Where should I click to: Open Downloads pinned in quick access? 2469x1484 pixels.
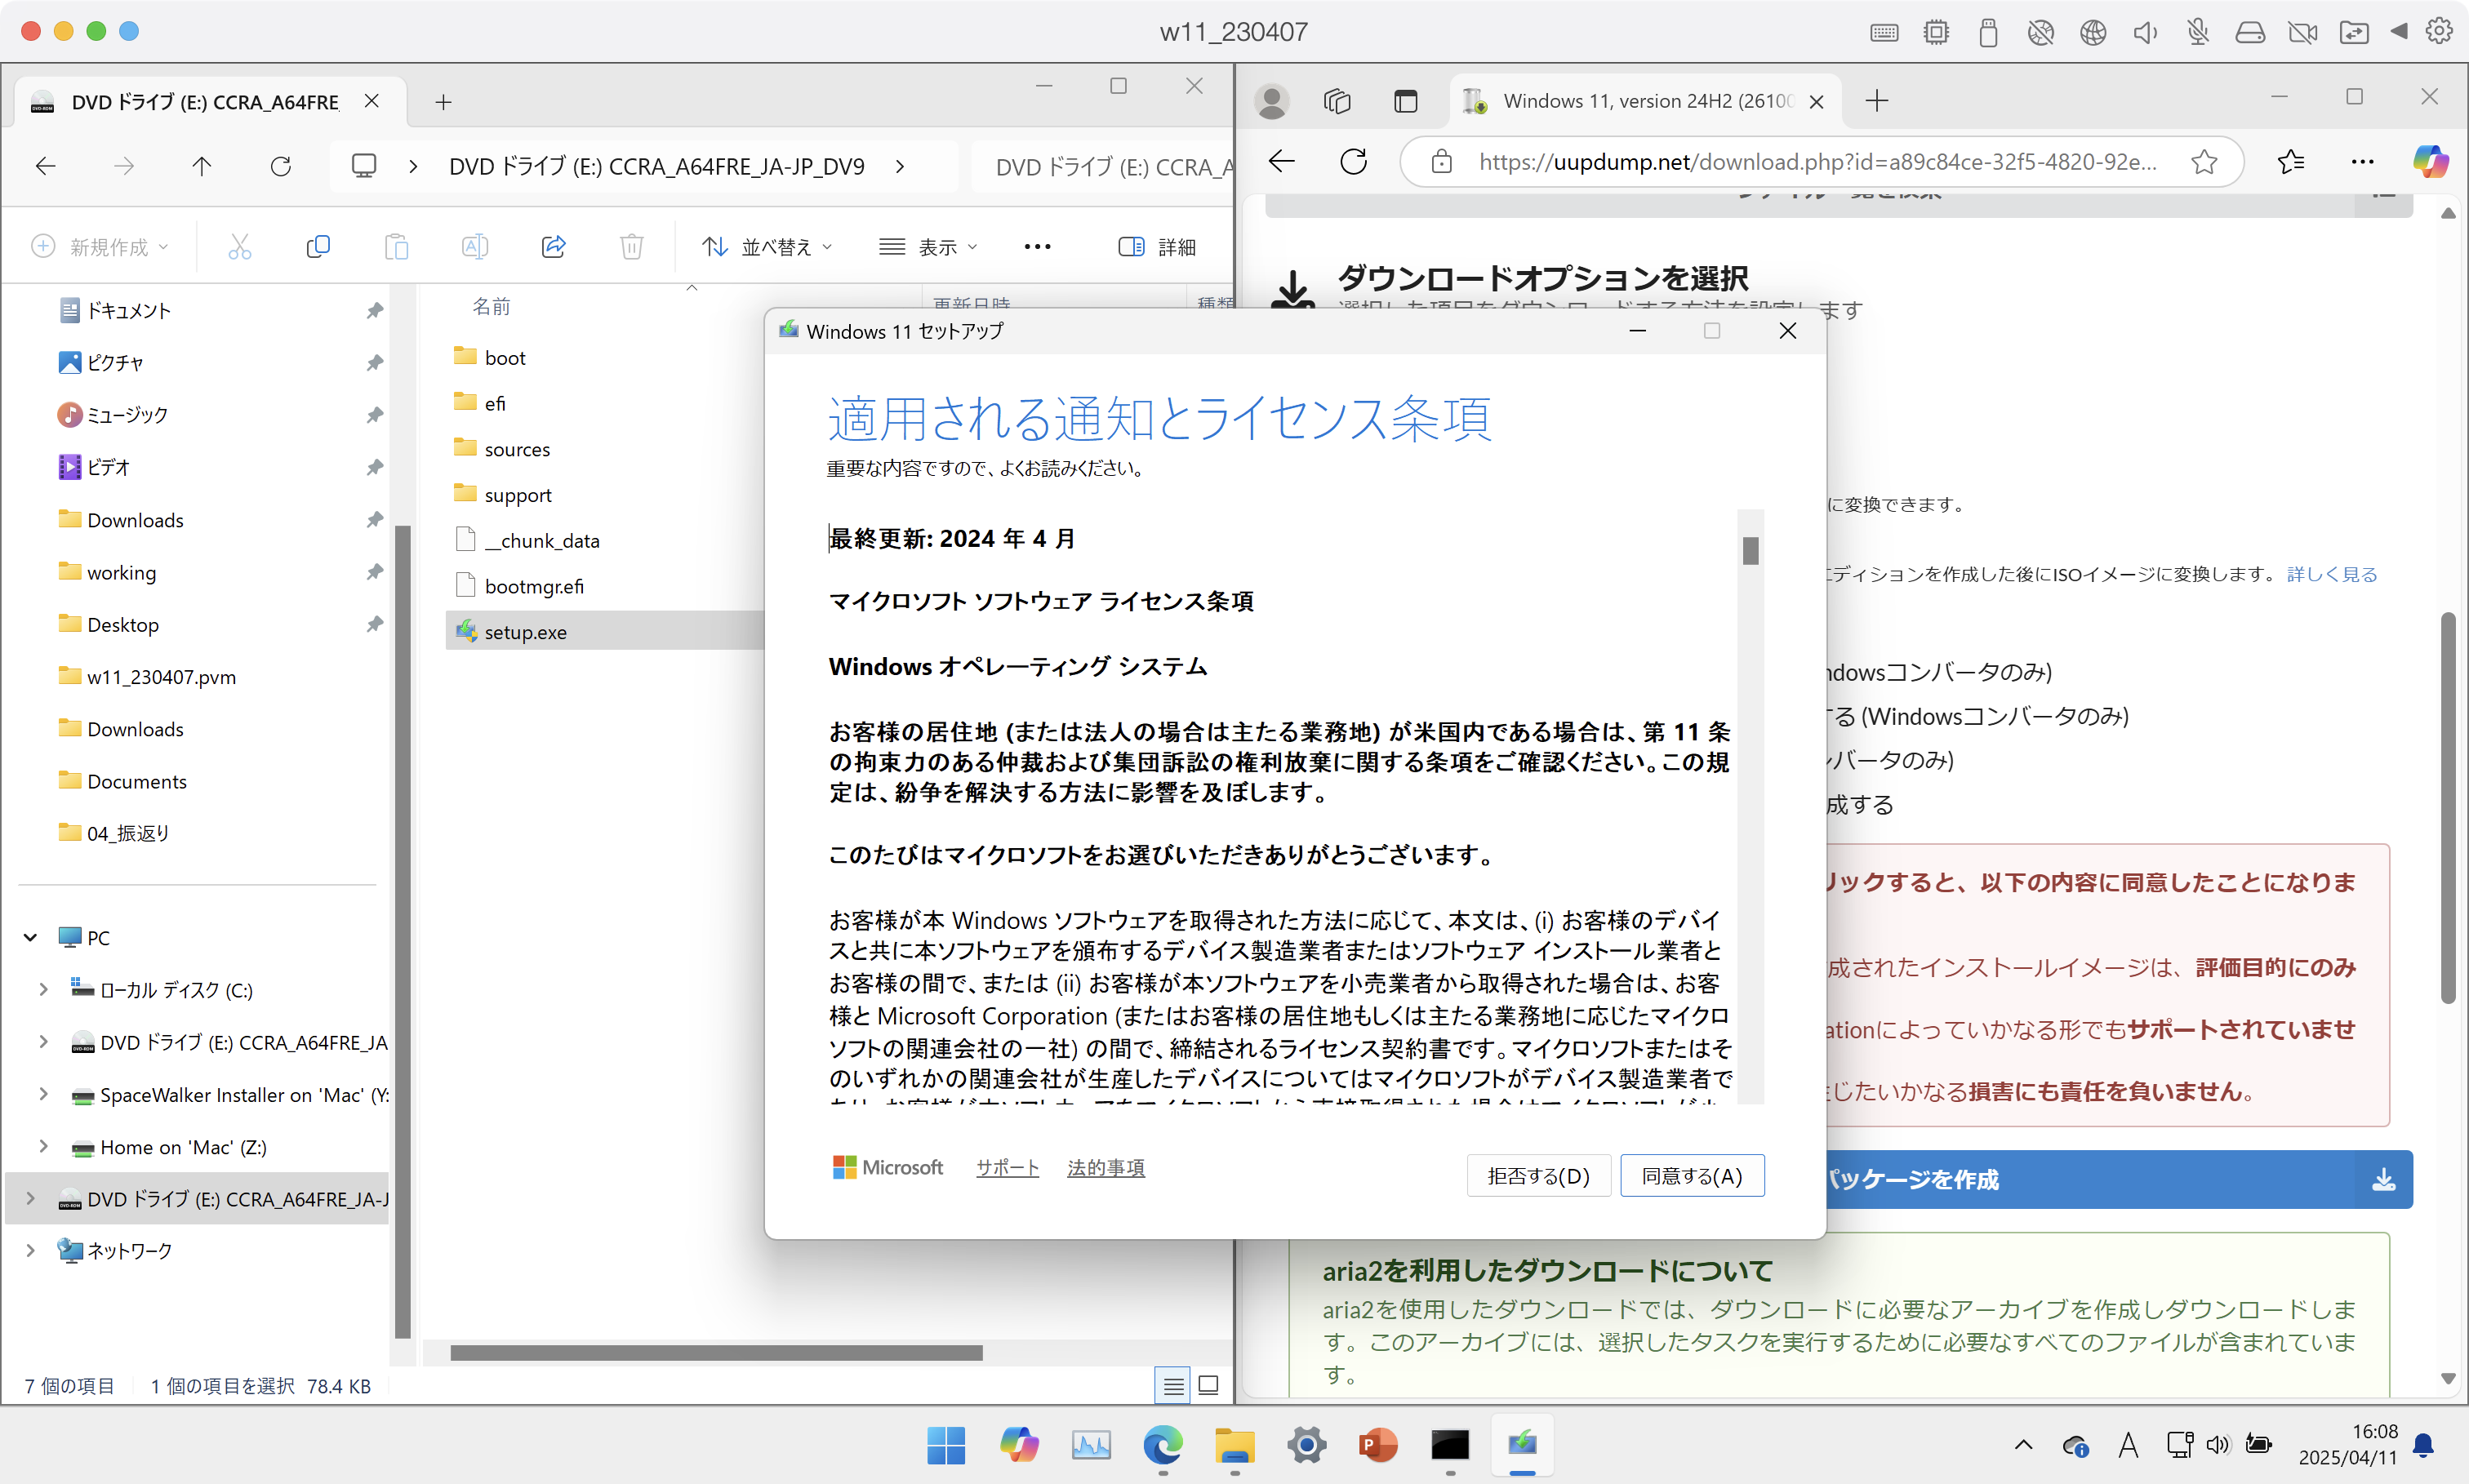[x=135, y=520]
